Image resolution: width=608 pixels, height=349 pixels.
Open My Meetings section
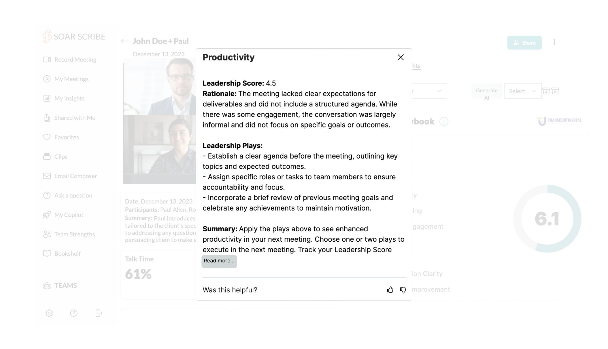tap(71, 79)
